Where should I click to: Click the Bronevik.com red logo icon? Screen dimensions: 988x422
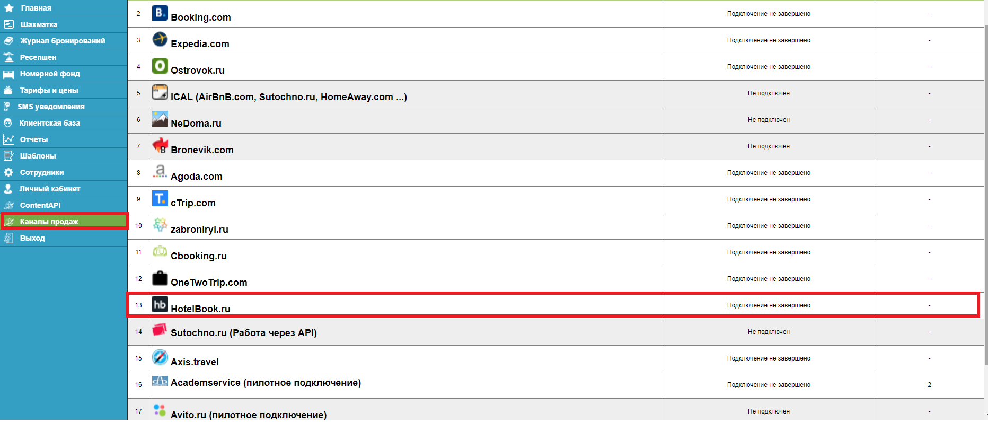click(160, 145)
